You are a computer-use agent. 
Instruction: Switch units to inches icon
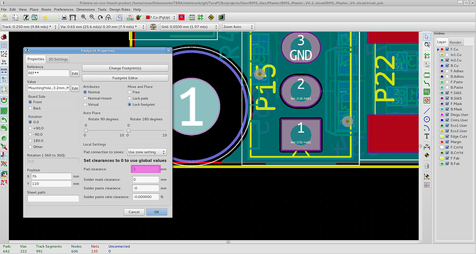[x=4, y=62]
